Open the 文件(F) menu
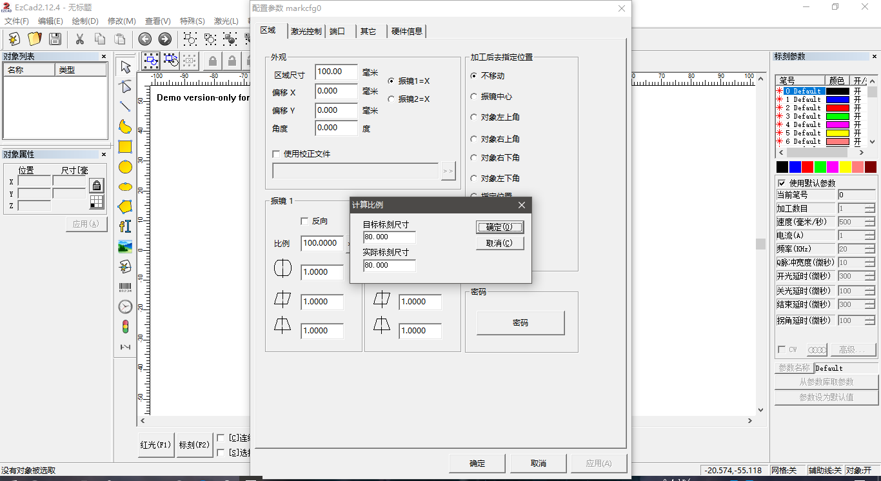The image size is (881, 481). 17,21
